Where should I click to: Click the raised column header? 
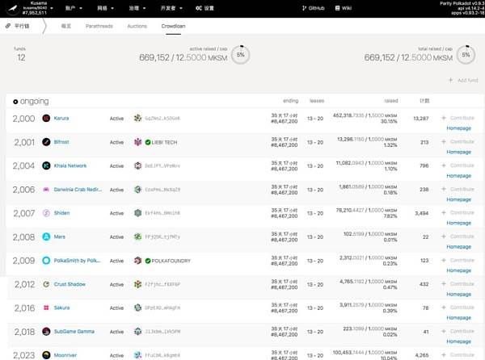tap(391, 101)
